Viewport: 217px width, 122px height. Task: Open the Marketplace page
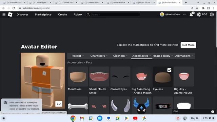coord(43,14)
